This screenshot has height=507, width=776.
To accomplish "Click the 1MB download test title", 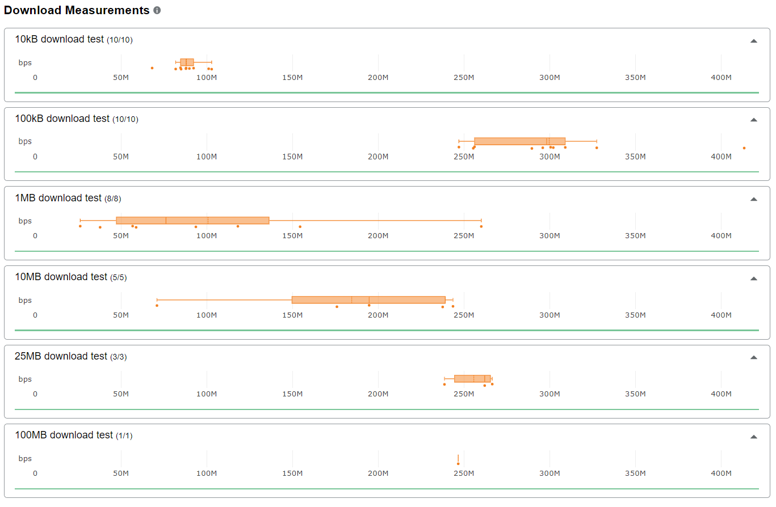I will (x=58, y=198).
